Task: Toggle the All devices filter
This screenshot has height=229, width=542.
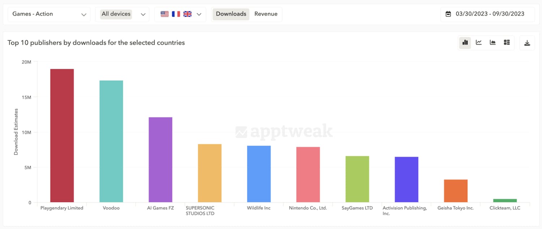Action: [x=116, y=14]
